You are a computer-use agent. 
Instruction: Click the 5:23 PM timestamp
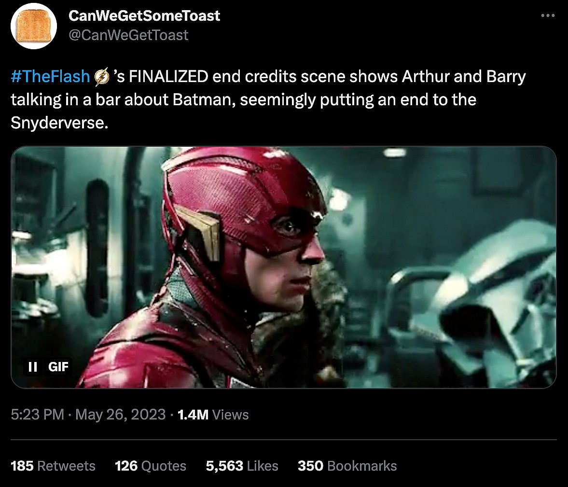tap(38, 415)
